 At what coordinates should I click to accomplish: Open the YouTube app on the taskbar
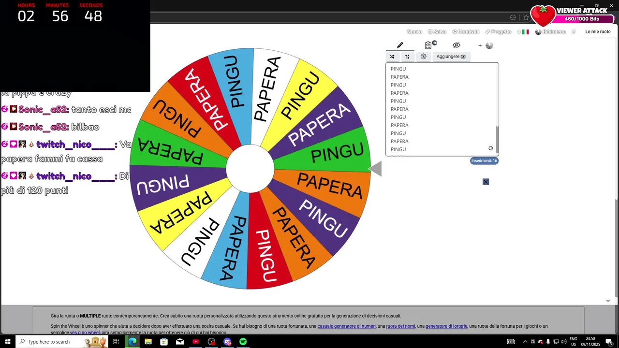coord(195,342)
